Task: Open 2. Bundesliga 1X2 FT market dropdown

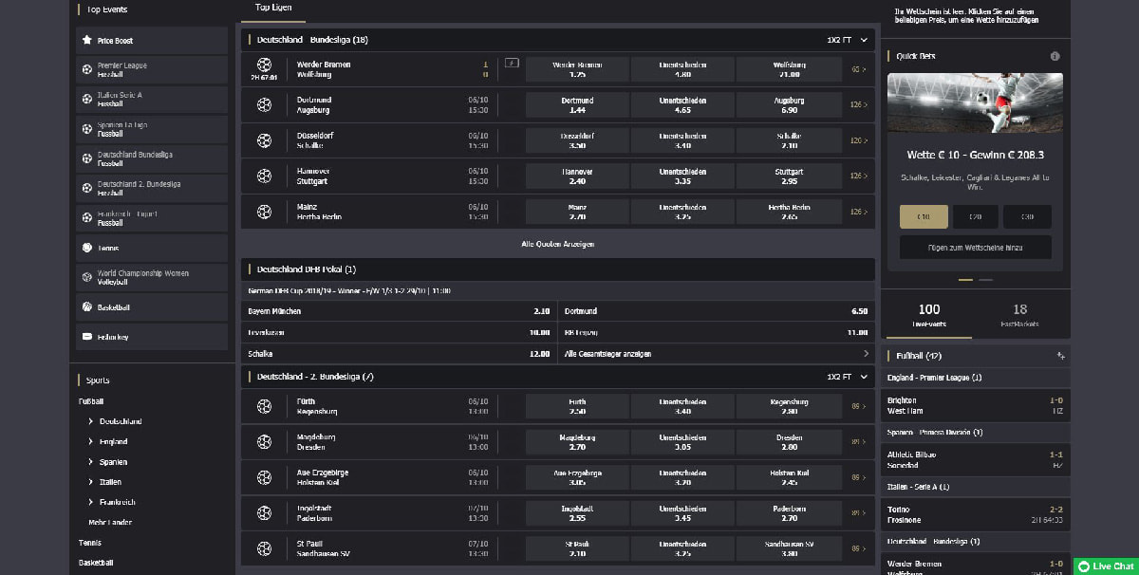Action: 848,377
